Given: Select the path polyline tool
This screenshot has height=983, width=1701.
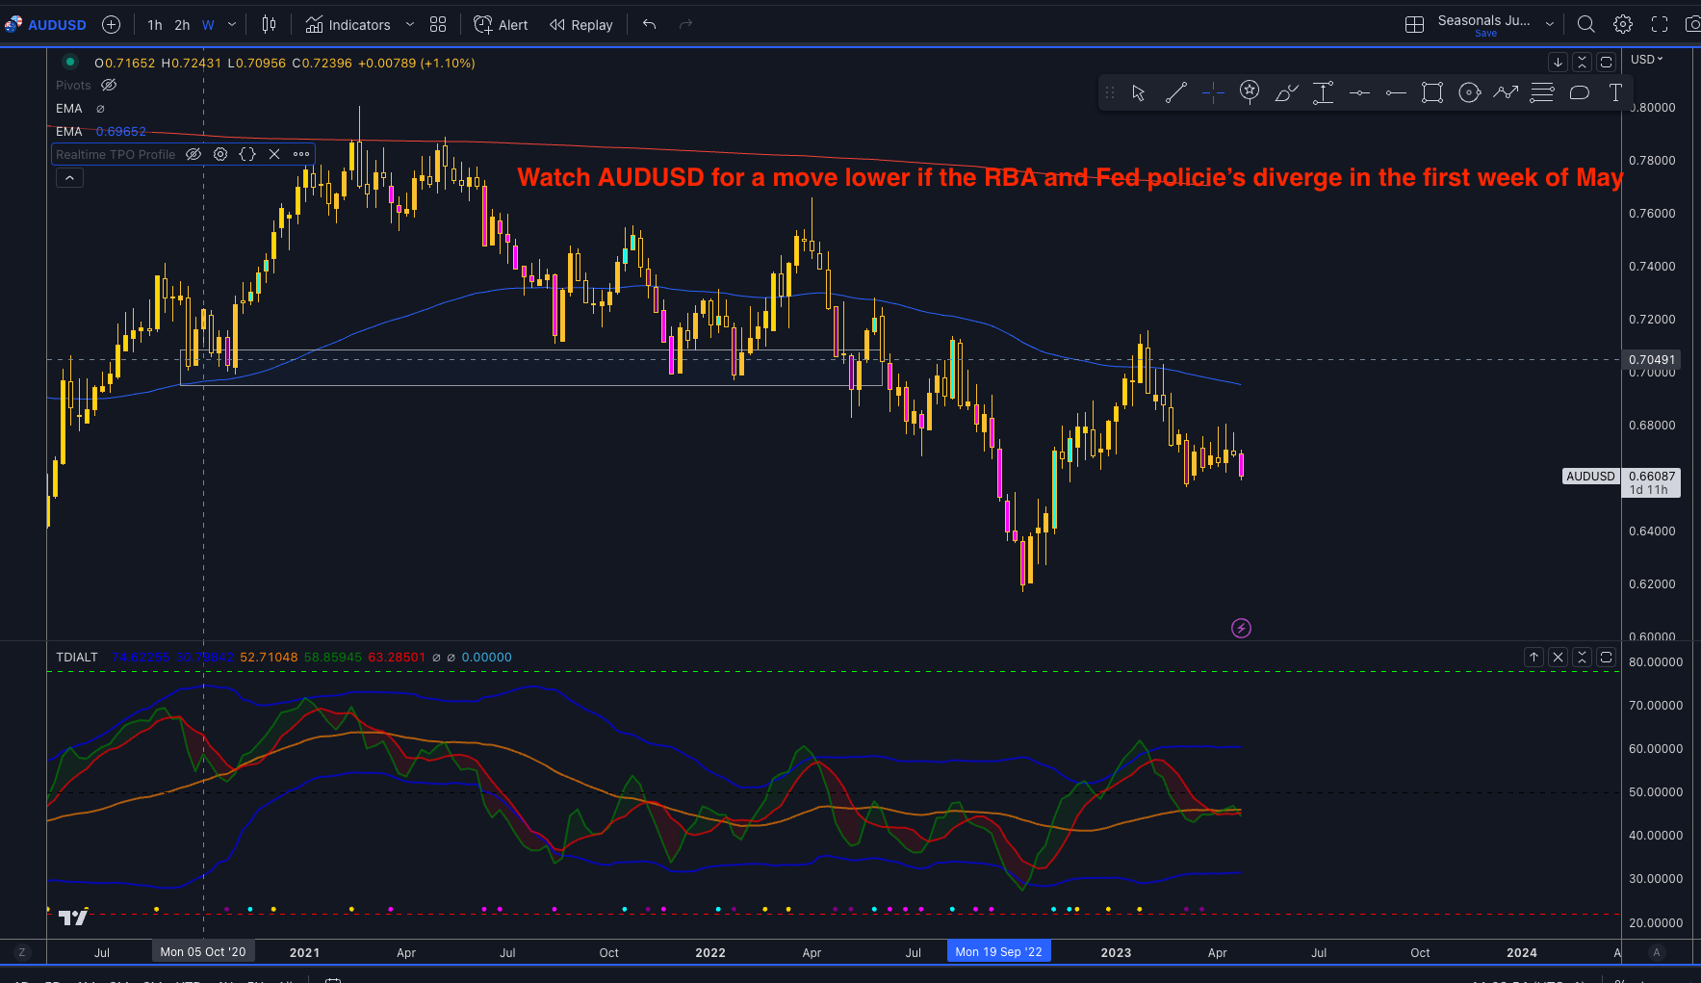Looking at the screenshot, I should click(1506, 92).
